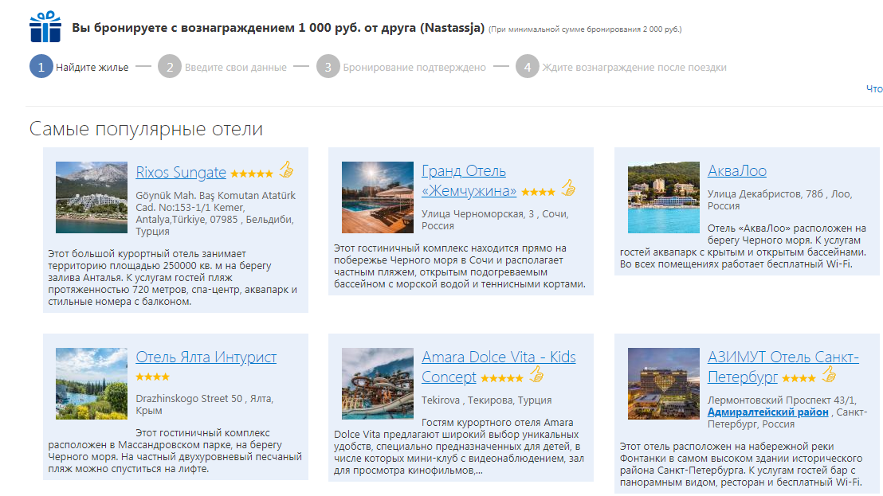This screenshot has height=496, width=883.
Task: Click the address Улица Декабристов, 78б, Лоо
Action: [779, 200]
